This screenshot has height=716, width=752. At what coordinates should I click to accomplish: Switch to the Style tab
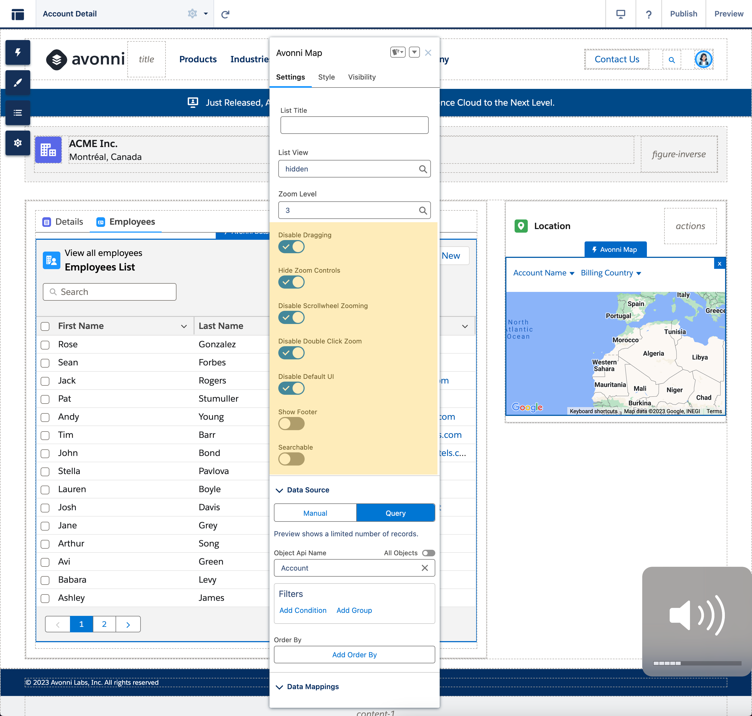326,77
